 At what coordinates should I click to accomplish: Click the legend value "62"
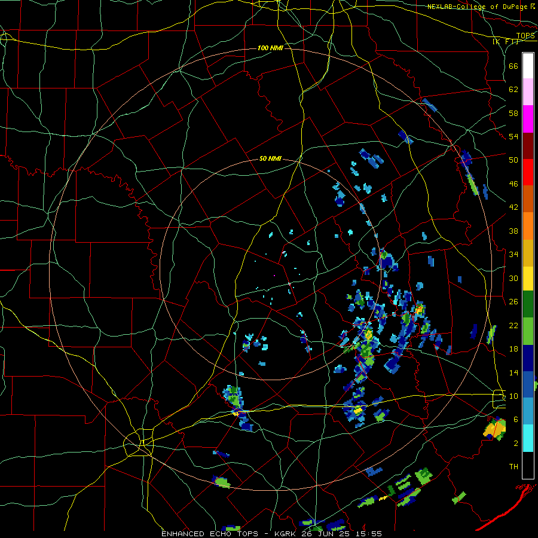coord(513,90)
